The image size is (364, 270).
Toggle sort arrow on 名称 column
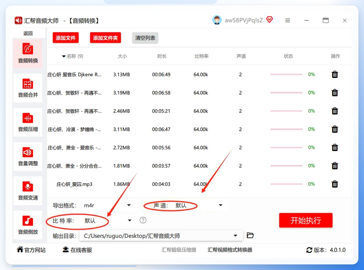[64, 56]
